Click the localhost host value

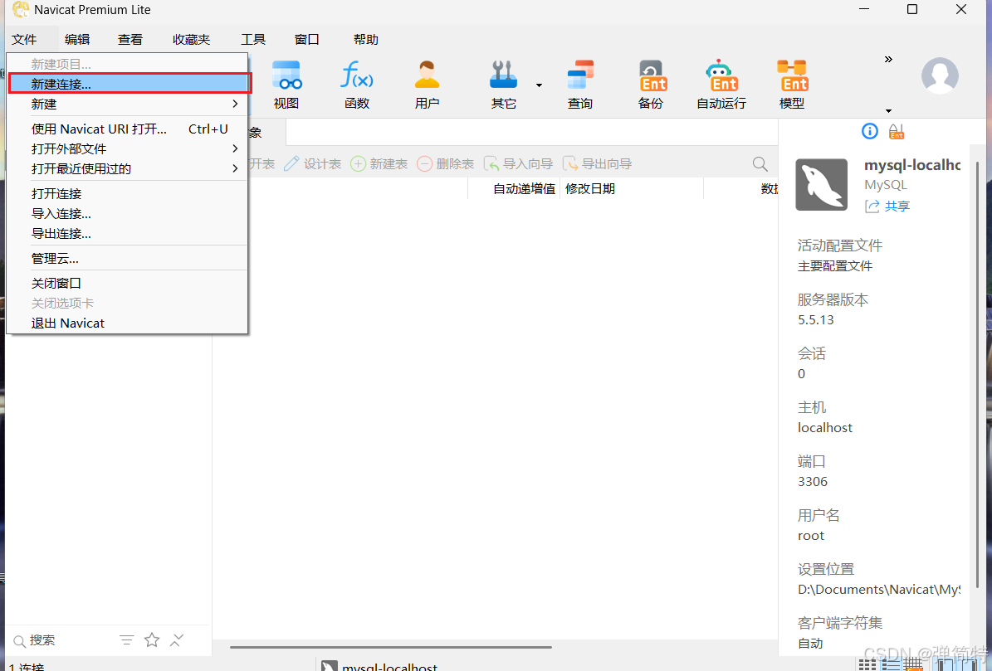tap(825, 428)
